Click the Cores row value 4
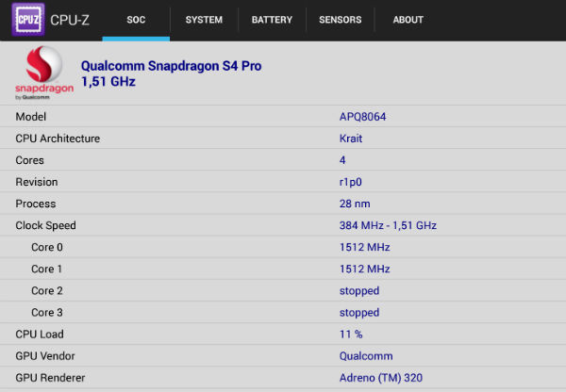 342,160
